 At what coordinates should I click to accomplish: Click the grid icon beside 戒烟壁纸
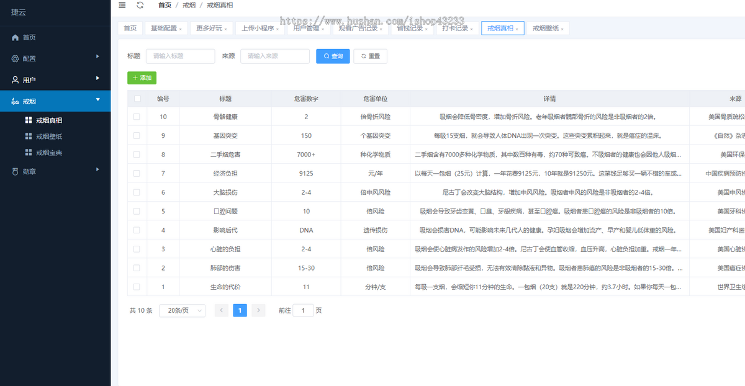click(x=28, y=136)
